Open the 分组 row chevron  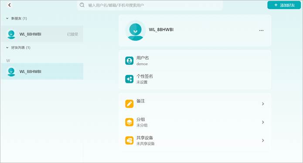point(263,122)
